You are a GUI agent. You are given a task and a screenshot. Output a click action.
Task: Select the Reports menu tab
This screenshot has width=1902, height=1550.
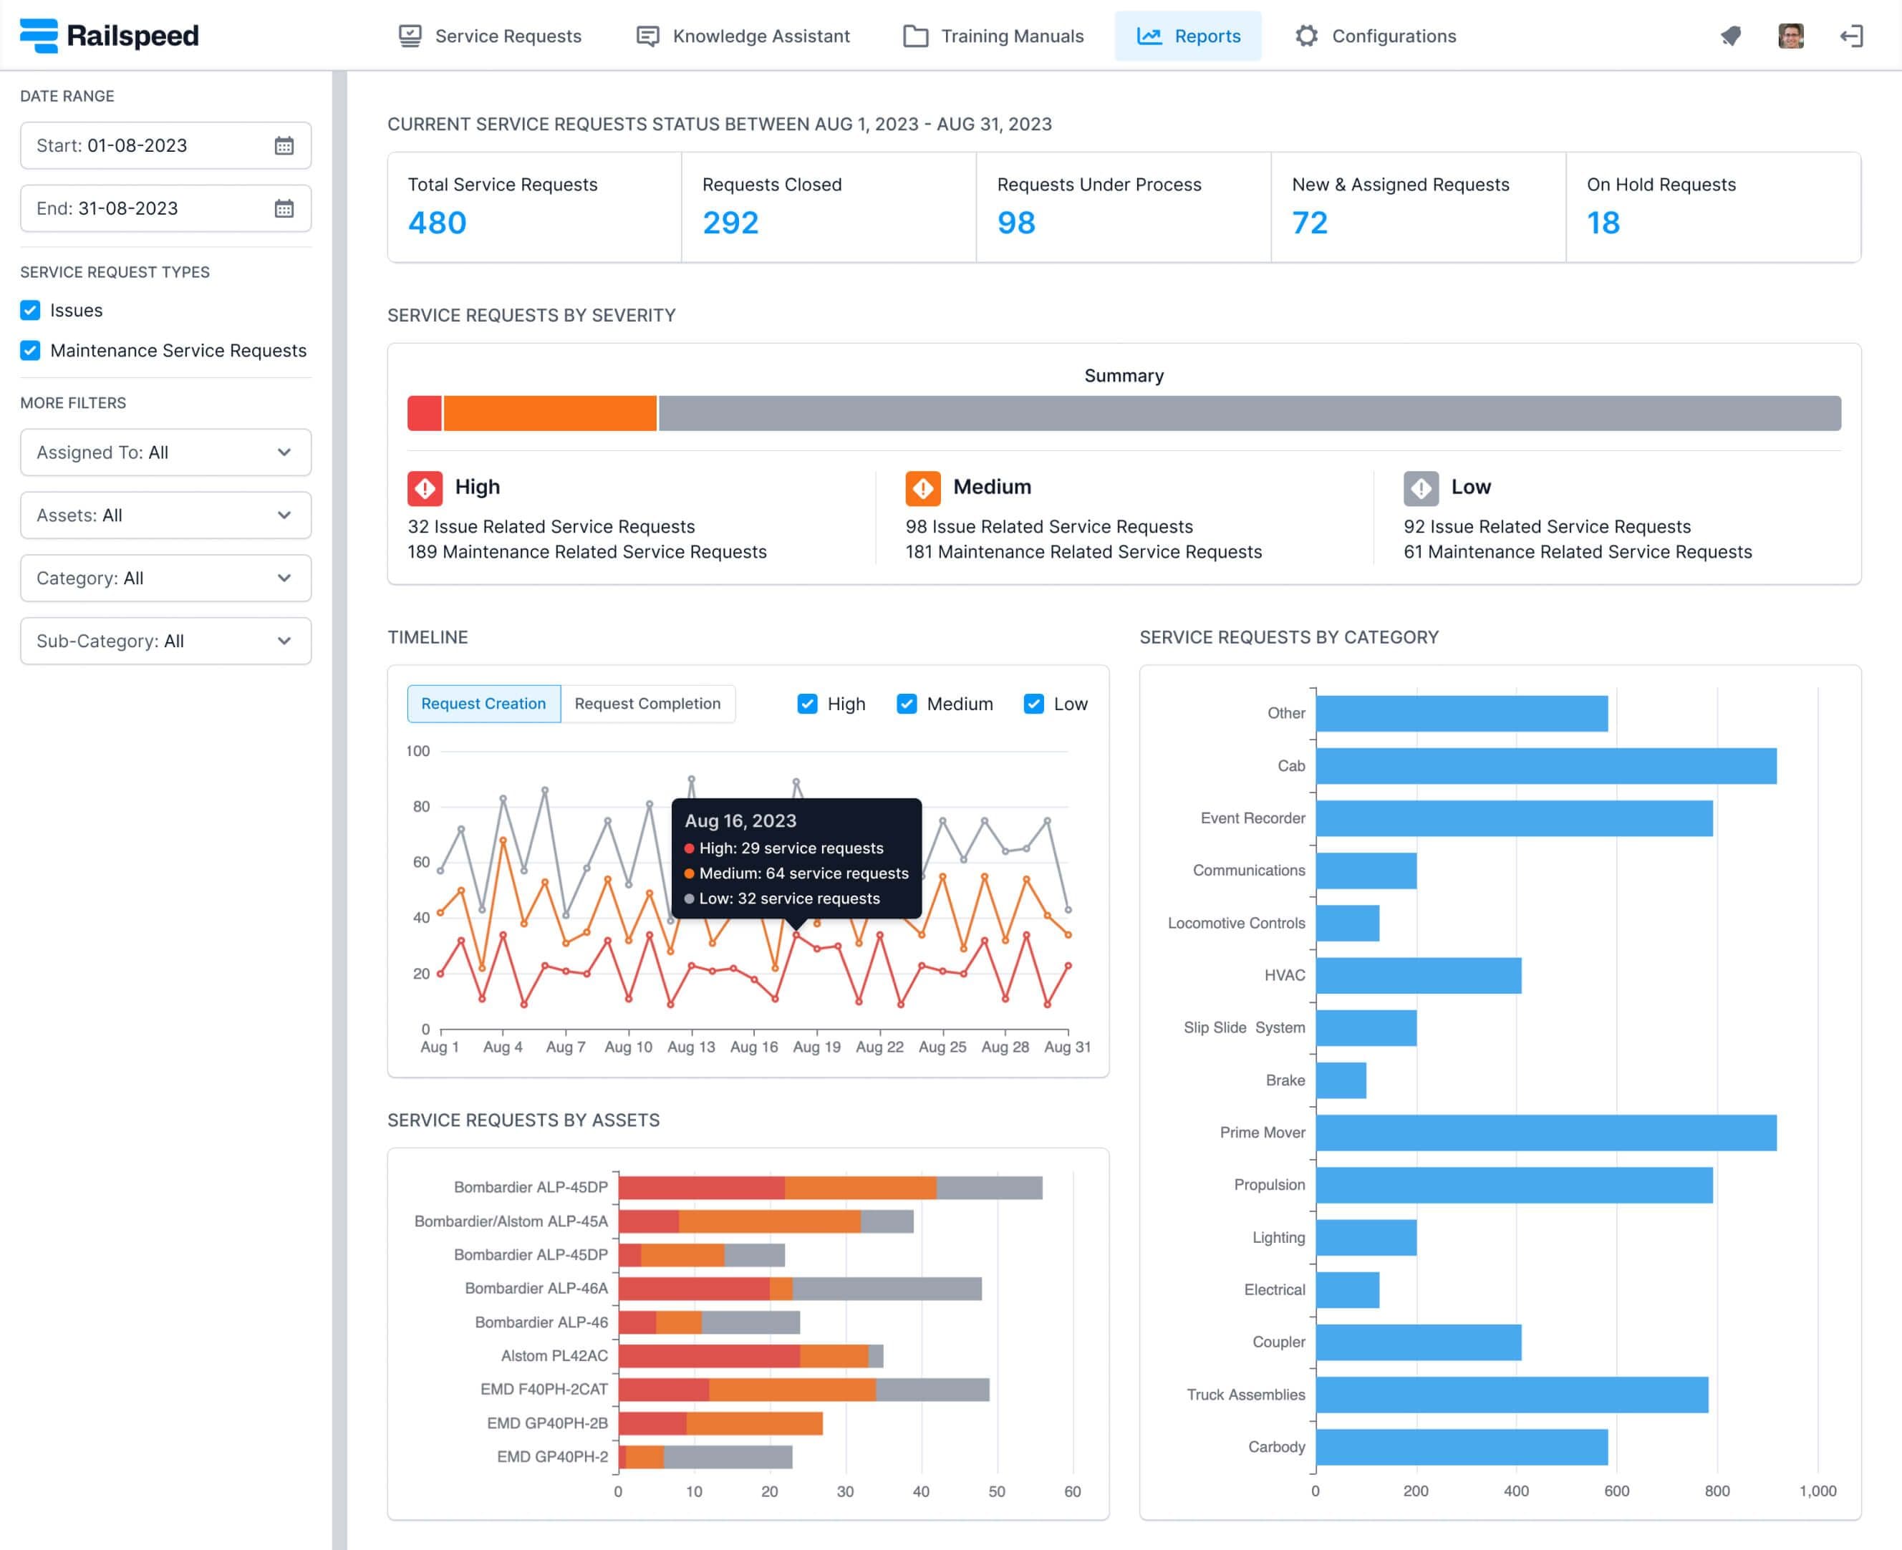tap(1189, 35)
